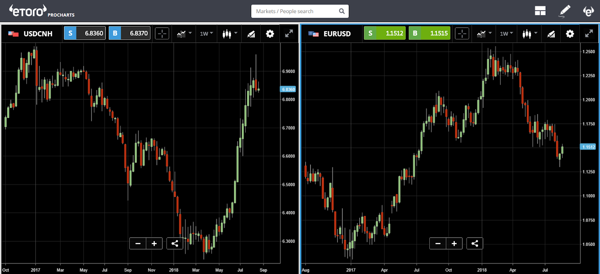Click the eToro profile logo icon
The image size is (600, 274).
588,11
